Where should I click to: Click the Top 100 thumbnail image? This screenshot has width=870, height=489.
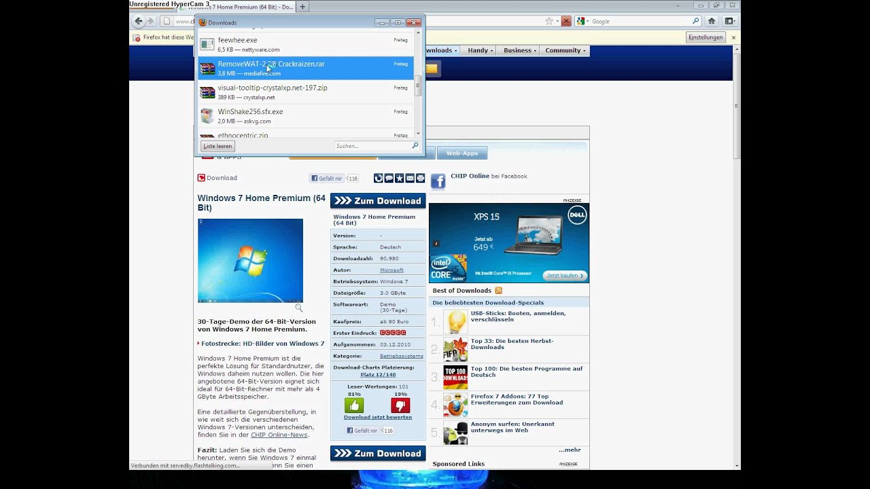455,377
